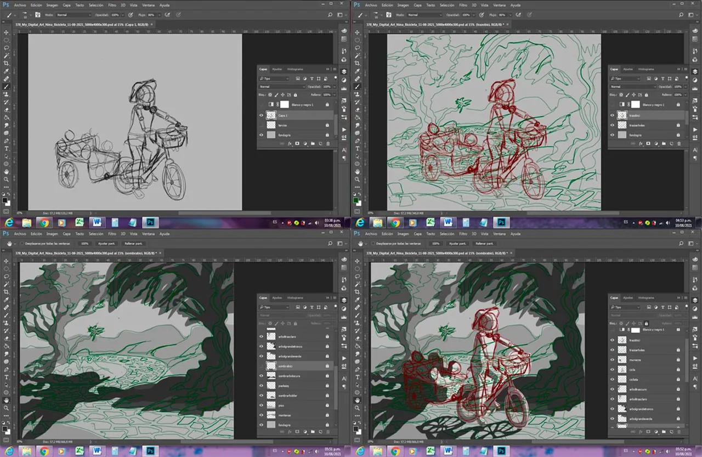Check Desplazarse por todas las ventanas, 05:51 window

pyautogui.click(x=21, y=243)
